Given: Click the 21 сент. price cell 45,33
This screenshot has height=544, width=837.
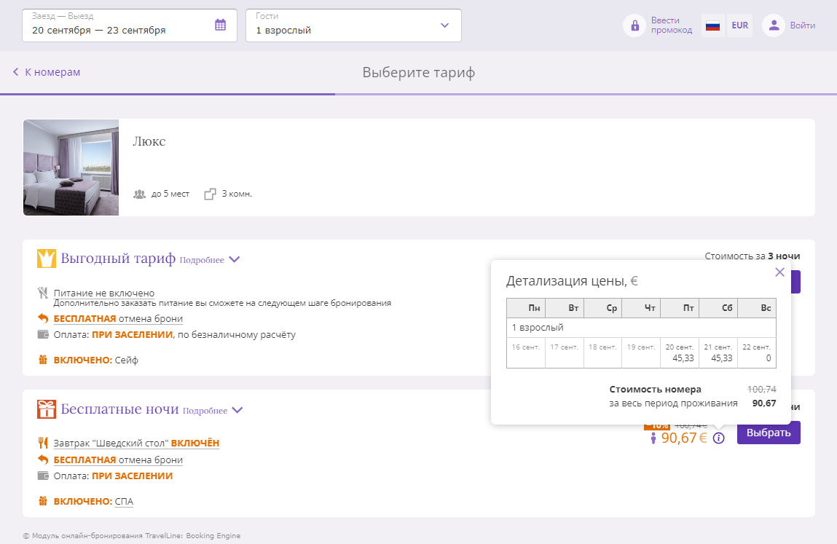Looking at the screenshot, I should (718, 353).
